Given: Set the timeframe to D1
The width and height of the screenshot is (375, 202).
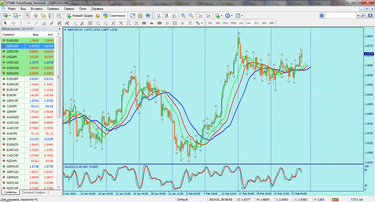Looking at the screenshot, I should pos(256,23).
